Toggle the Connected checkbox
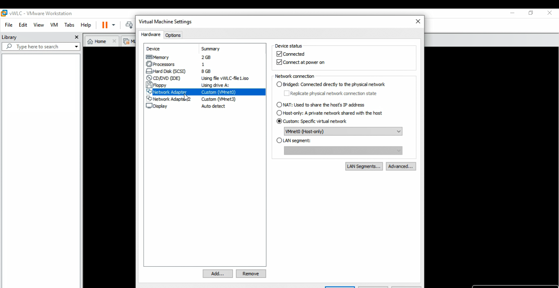This screenshot has width=559, height=288. pos(279,54)
